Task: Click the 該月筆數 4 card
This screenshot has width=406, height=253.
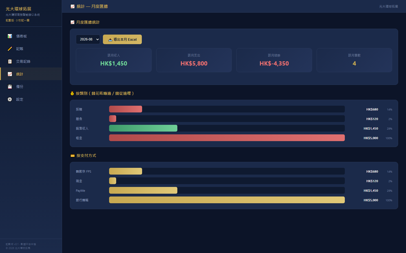Action: pos(354,60)
